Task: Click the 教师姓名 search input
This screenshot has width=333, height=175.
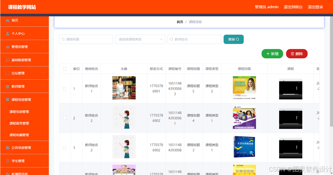Action: (194, 39)
